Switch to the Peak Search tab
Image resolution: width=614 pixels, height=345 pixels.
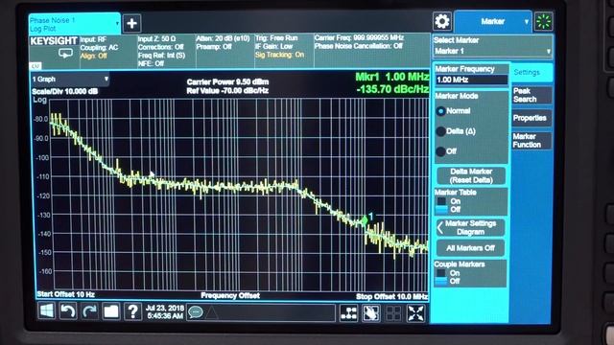pyautogui.click(x=531, y=95)
